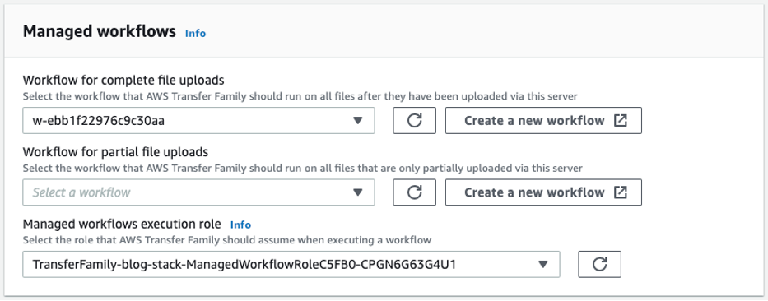Screen dimensions: 768x301
Task: Open the complete file uploads workflow dropdown
Action: 198,120
